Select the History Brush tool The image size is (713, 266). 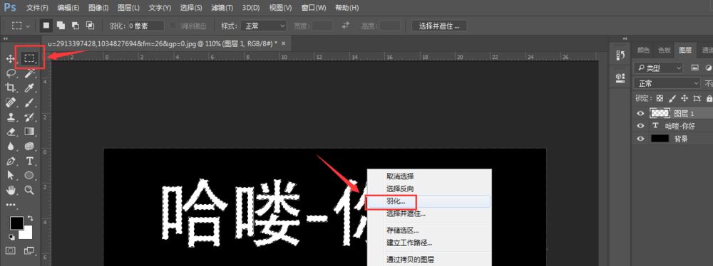[29, 117]
